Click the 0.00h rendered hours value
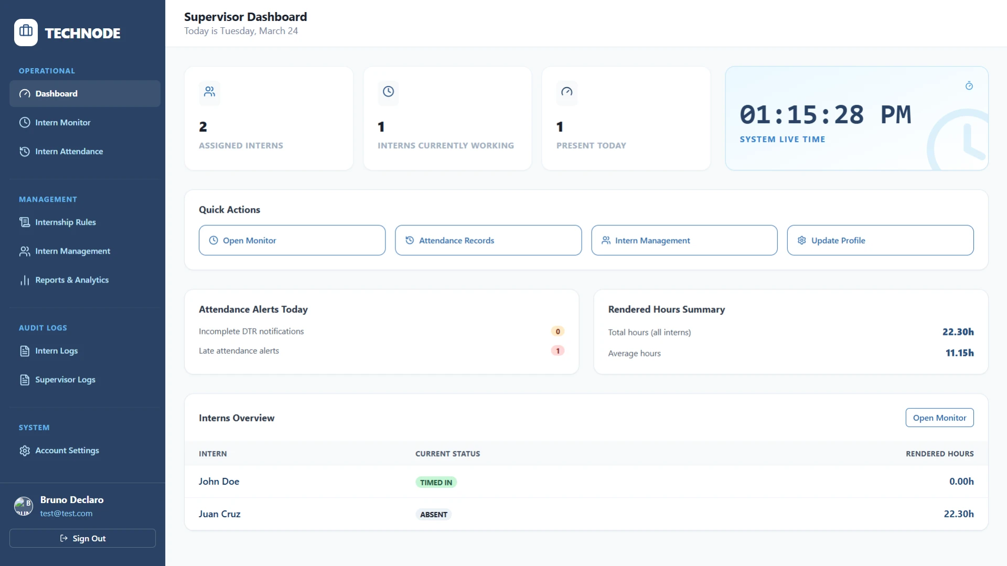Image resolution: width=1007 pixels, height=566 pixels. pos(961,482)
